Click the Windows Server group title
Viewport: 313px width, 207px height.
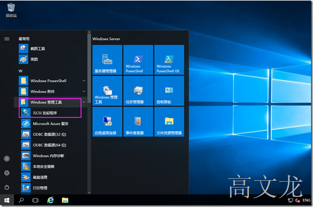pyautogui.click(x=106, y=39)
